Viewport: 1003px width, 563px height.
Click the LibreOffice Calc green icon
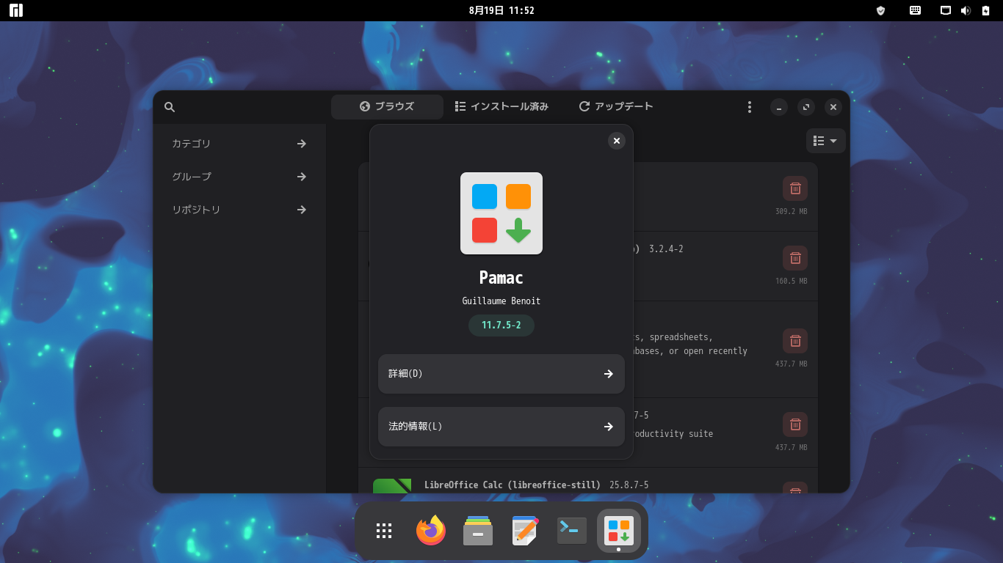[x=392, y=486]
